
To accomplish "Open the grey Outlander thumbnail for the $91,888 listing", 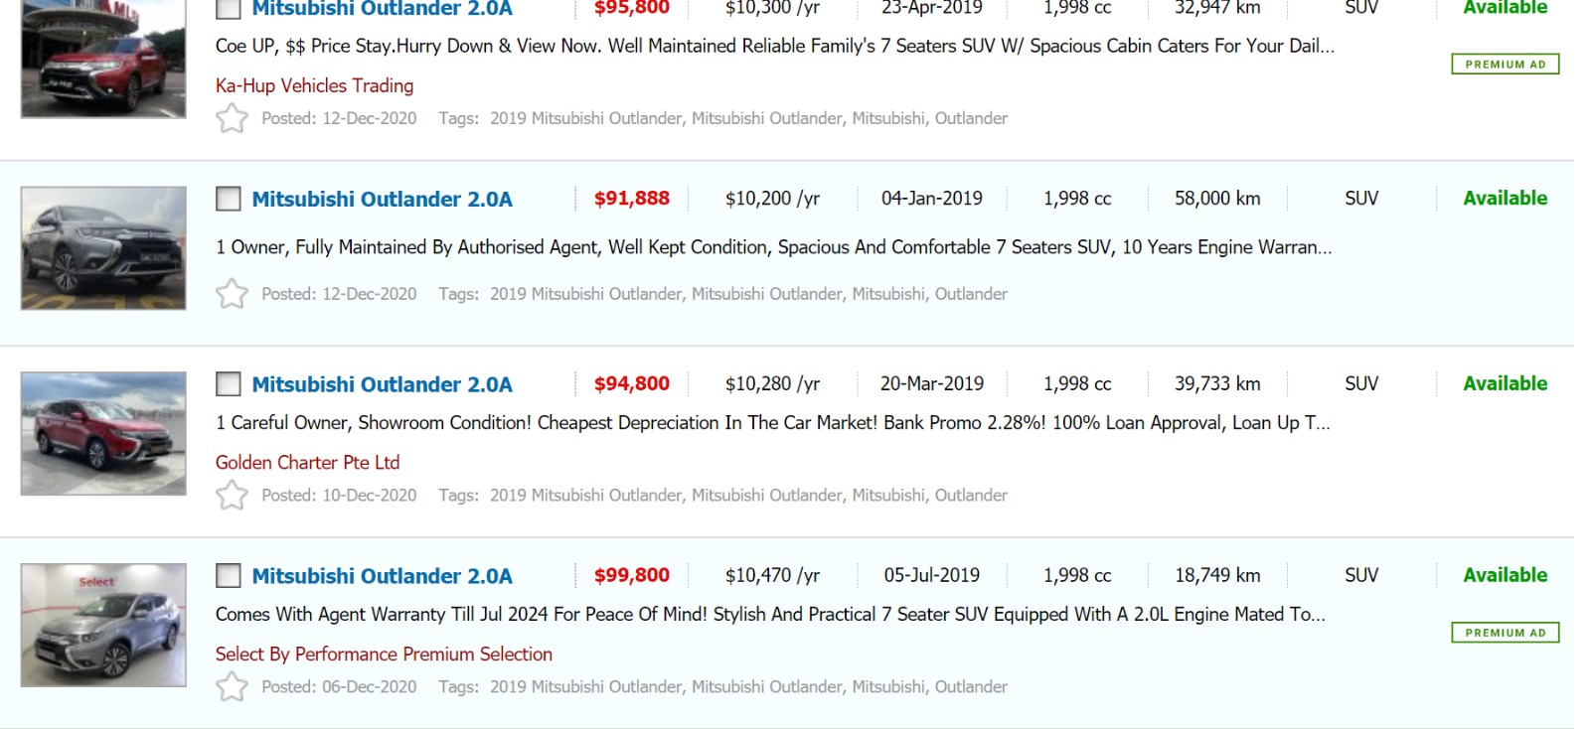I will [103, 248].
